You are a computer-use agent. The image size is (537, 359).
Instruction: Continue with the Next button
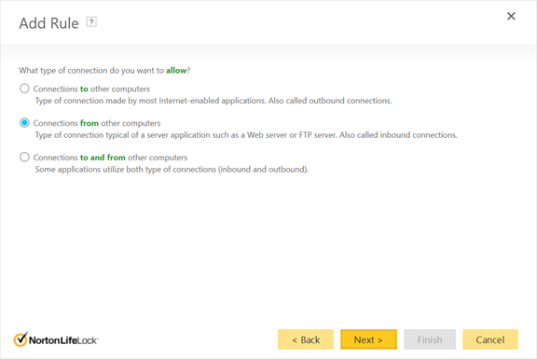(x=368, y=339)
